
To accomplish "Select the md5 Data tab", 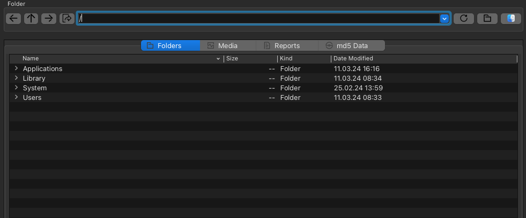I will coord(351,45).
